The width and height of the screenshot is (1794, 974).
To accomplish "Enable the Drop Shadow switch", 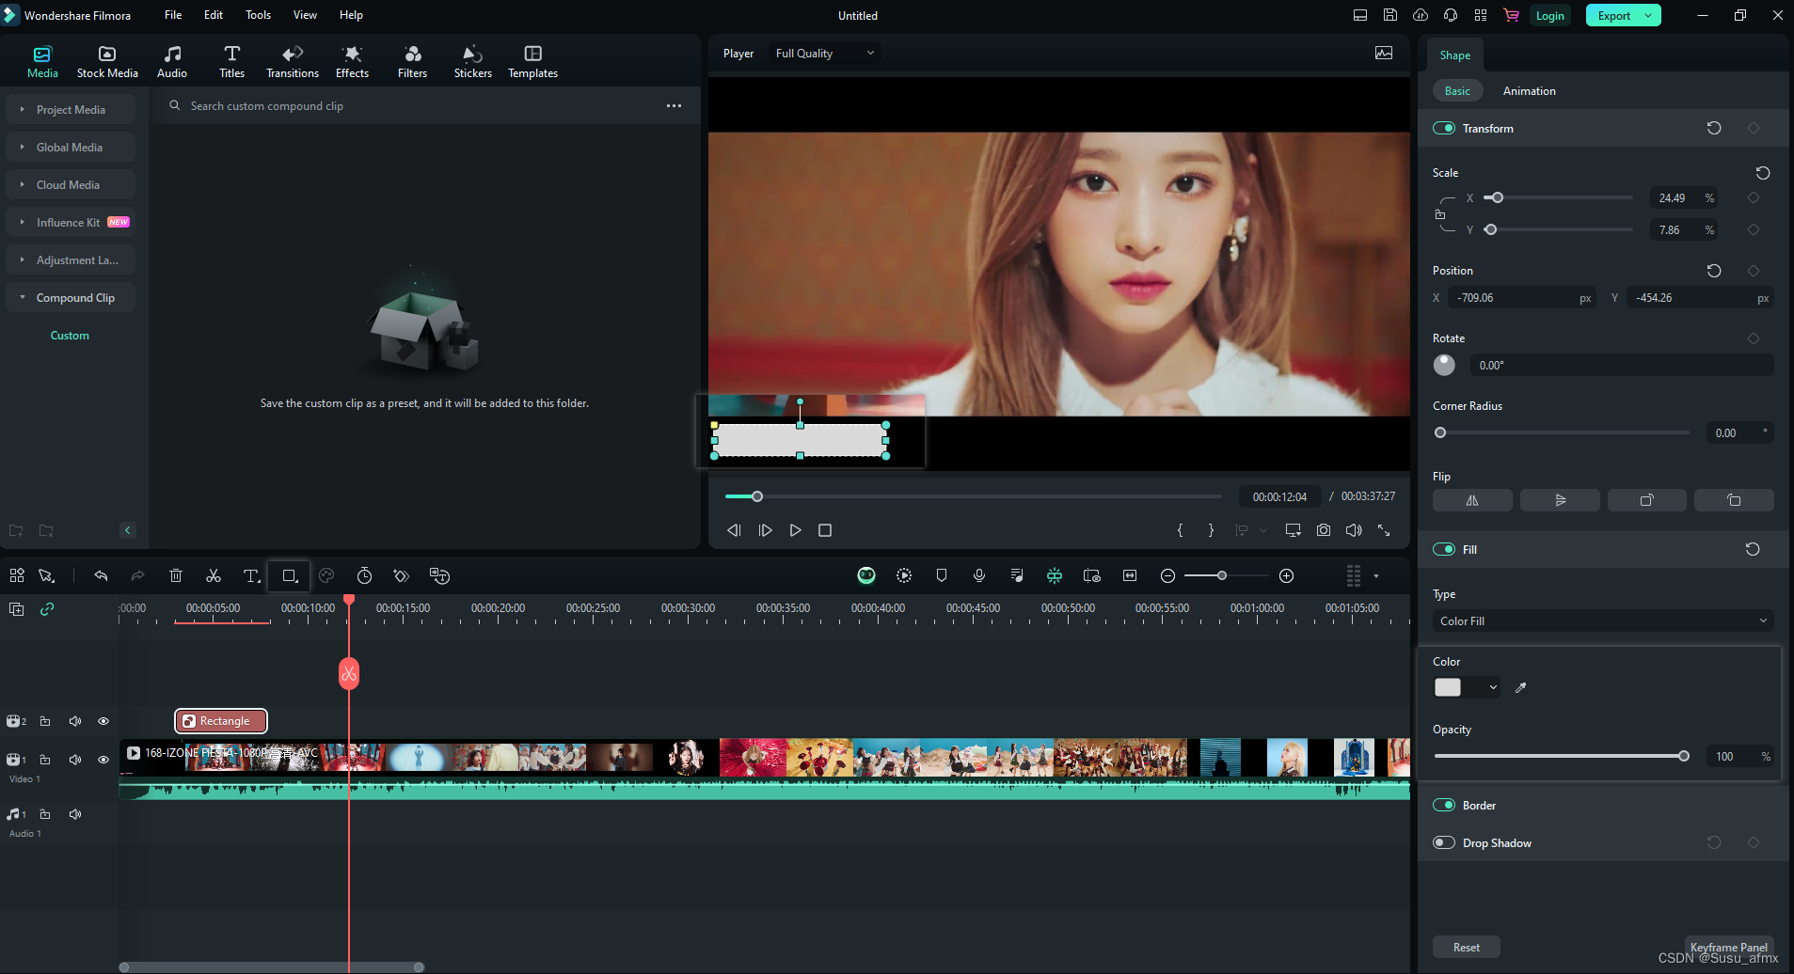I will (x=1444, y=842).
